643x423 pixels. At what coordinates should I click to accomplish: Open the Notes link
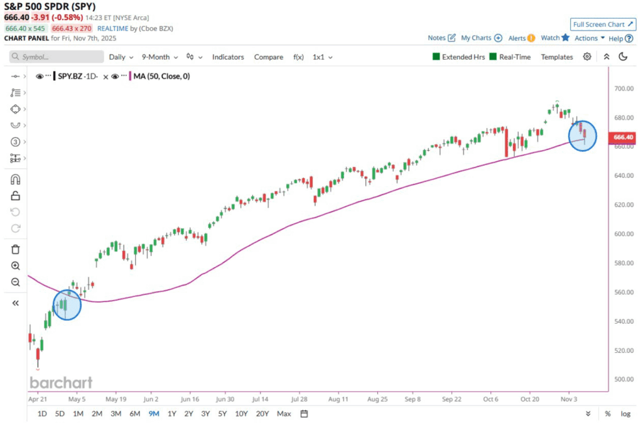(441, 38)
